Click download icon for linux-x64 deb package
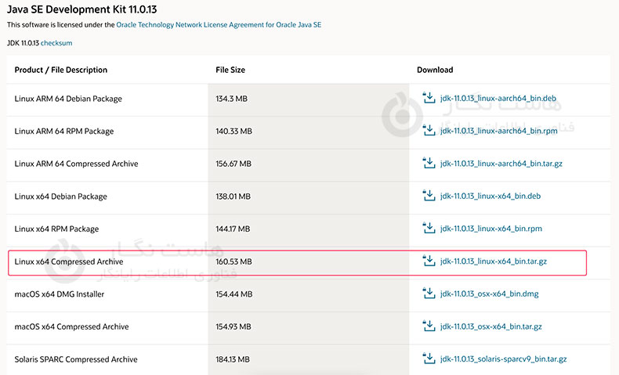 click(428, 196)
